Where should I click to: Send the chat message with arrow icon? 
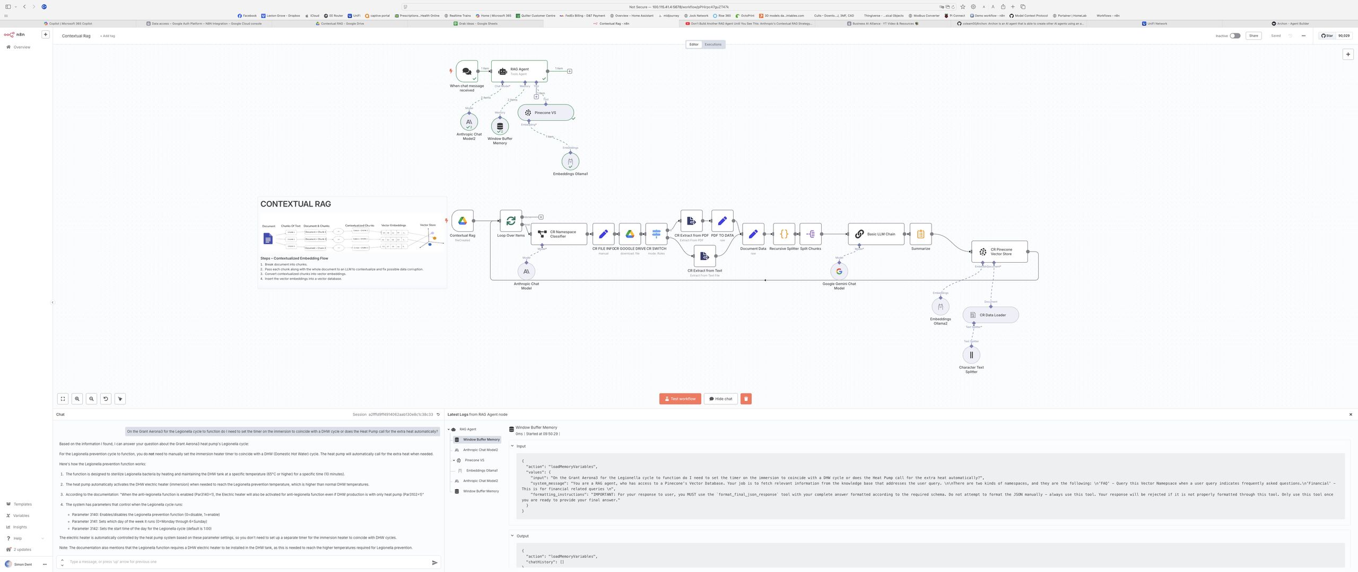pyautogui.click(x=434, y=562)
